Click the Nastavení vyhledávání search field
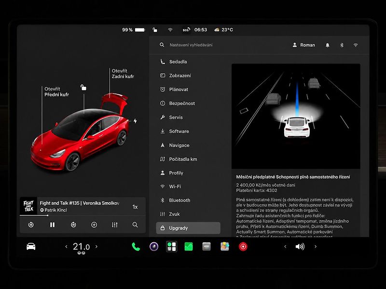Image resolution: width=386 pixels, height=289 pixels. [191, 45]
